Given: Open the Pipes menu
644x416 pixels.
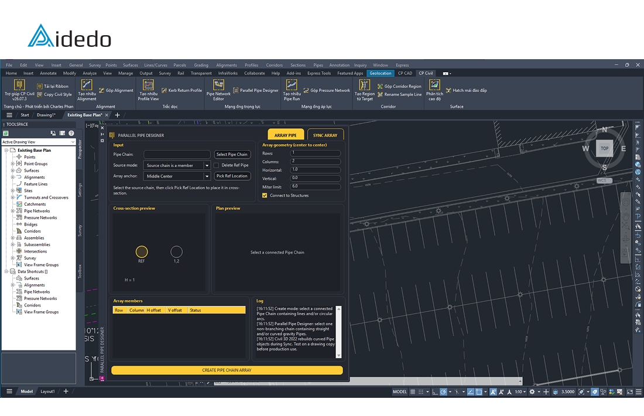Looking at the screenshot, I should [318, 66].
